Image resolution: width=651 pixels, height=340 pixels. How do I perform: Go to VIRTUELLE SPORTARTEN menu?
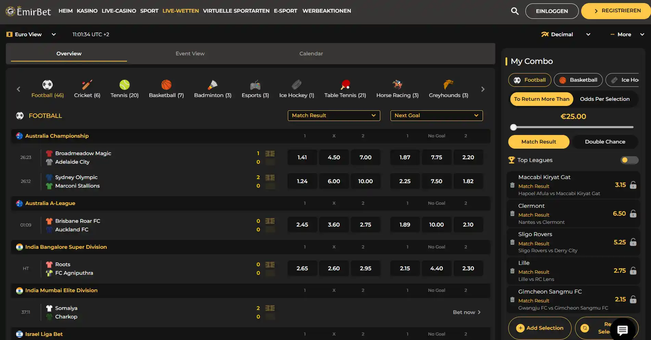(x=236, y=11)
